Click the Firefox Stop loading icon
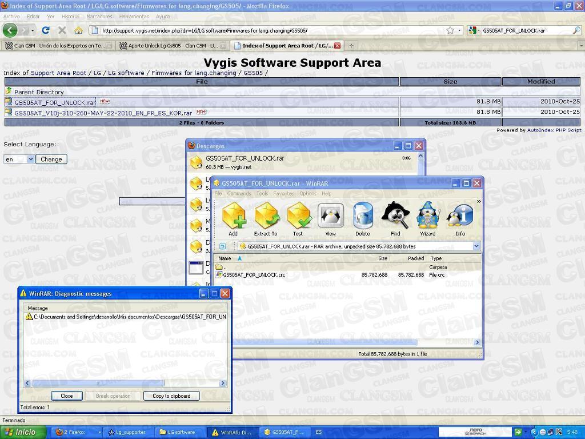The width and height of the screenshot is (585, 439). 62,30
